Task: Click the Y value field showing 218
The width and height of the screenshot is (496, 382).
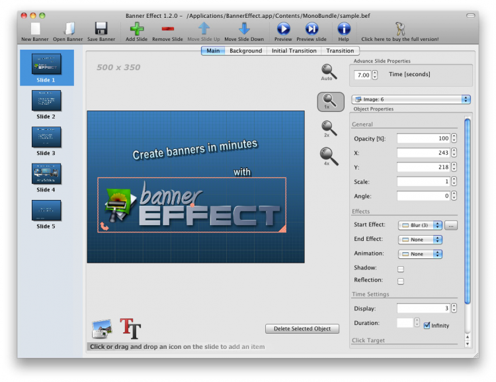Action: click(423, 167)
